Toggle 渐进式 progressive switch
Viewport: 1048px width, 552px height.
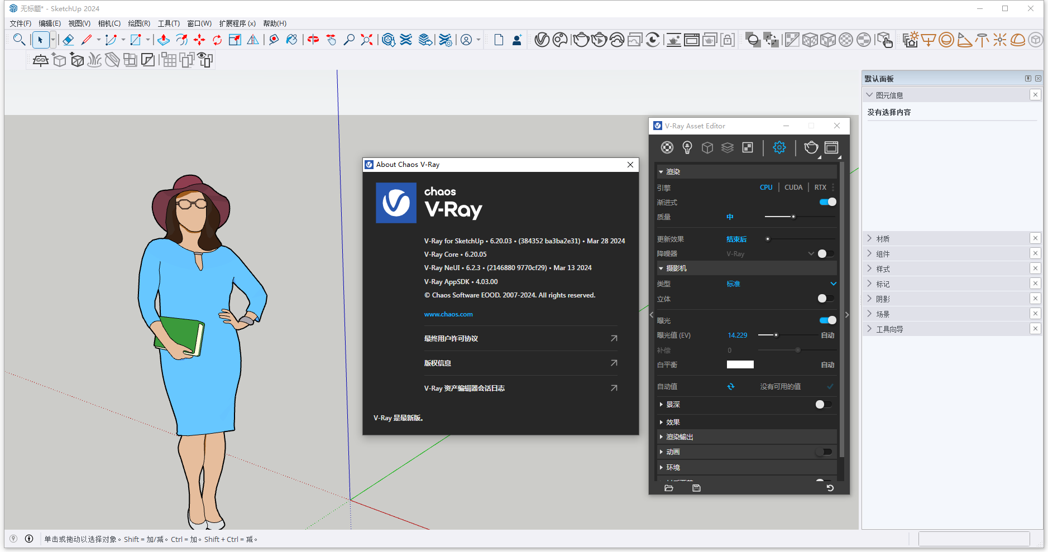pos(827,202)
